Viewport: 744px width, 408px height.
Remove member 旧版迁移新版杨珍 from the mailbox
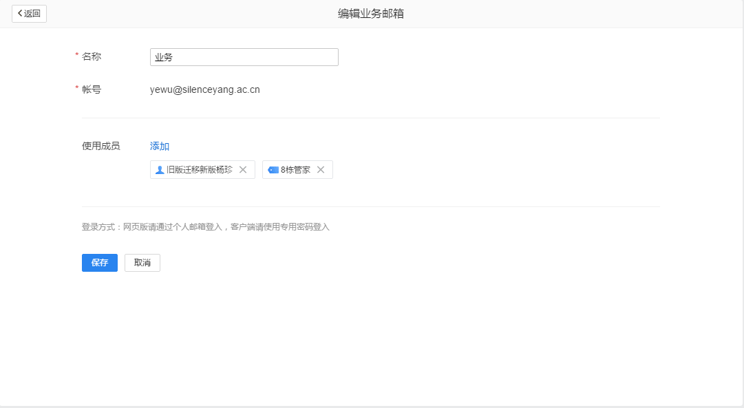pos(243,169)
